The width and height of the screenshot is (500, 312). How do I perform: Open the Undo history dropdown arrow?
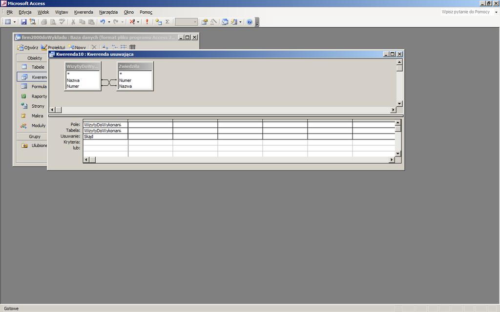(109, 22)
